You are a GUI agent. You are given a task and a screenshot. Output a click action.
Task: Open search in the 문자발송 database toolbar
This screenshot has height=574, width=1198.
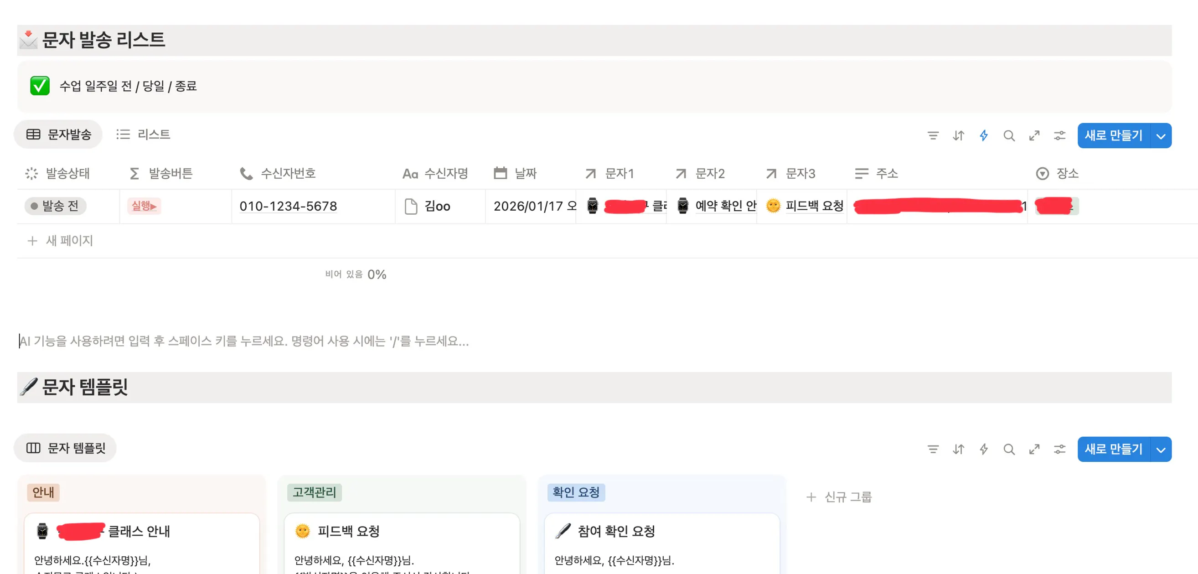[x=1008, y=136]
